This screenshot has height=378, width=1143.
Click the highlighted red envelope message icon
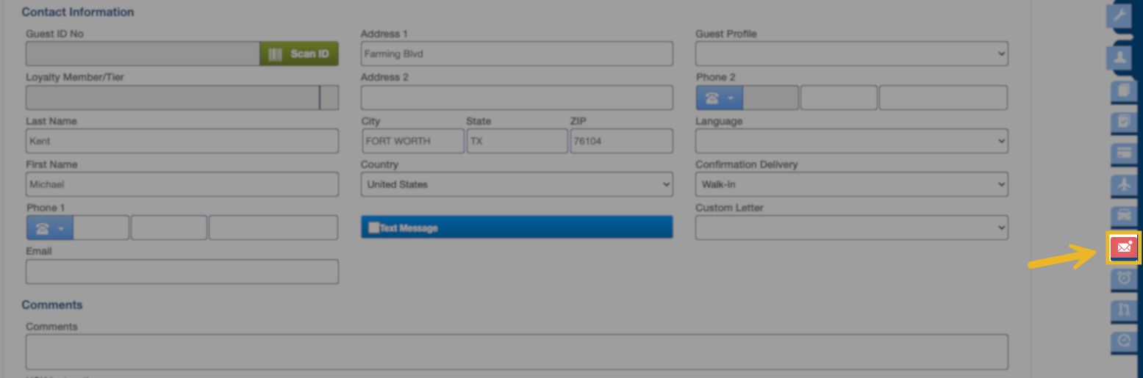[1123, 247]
